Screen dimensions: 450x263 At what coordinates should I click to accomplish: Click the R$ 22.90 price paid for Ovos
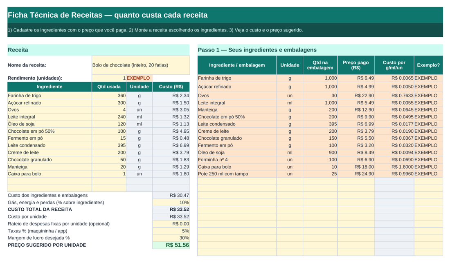click(x=356, y=96)
